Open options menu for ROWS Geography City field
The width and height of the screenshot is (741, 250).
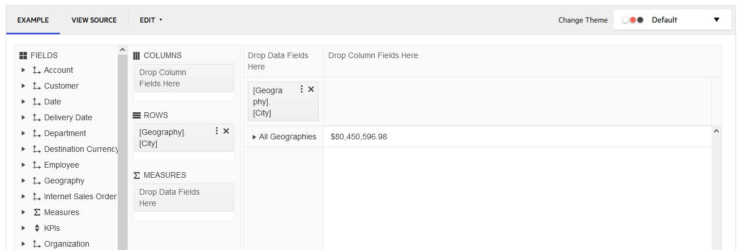(x=217, y=131)
